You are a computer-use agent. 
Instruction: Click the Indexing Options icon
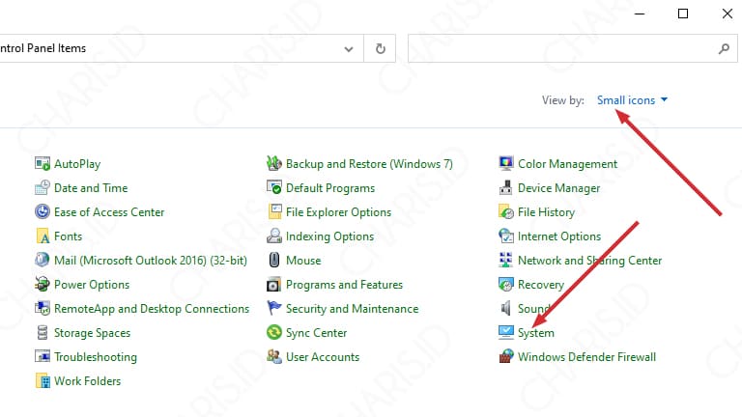(274, 236)
